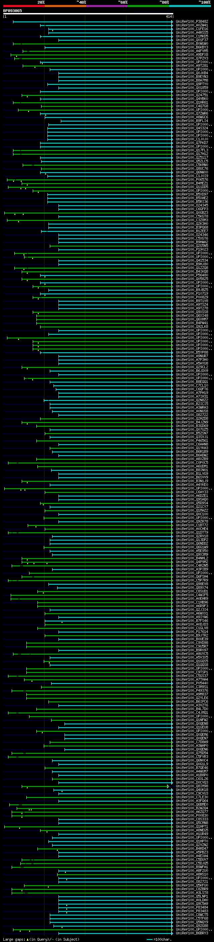Screen dimensions: 214x942
Task: Click the query end position 414
Action: 169,16
